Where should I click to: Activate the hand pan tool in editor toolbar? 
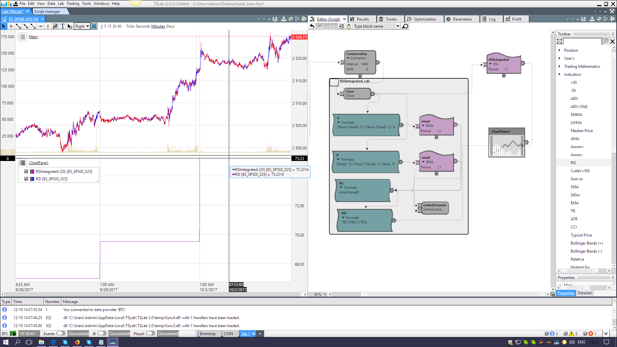[349, 26]
